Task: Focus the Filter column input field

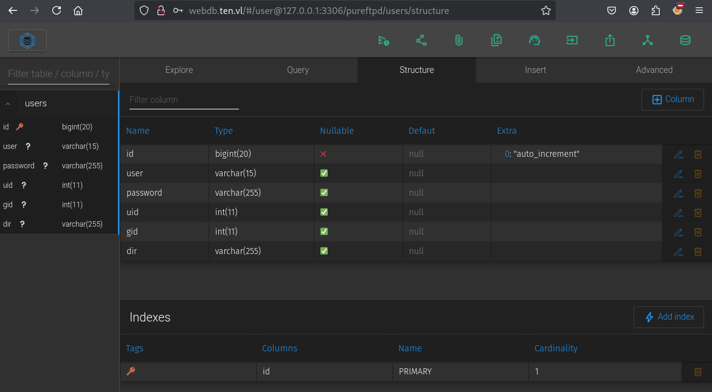Action: tap(184, 100)
